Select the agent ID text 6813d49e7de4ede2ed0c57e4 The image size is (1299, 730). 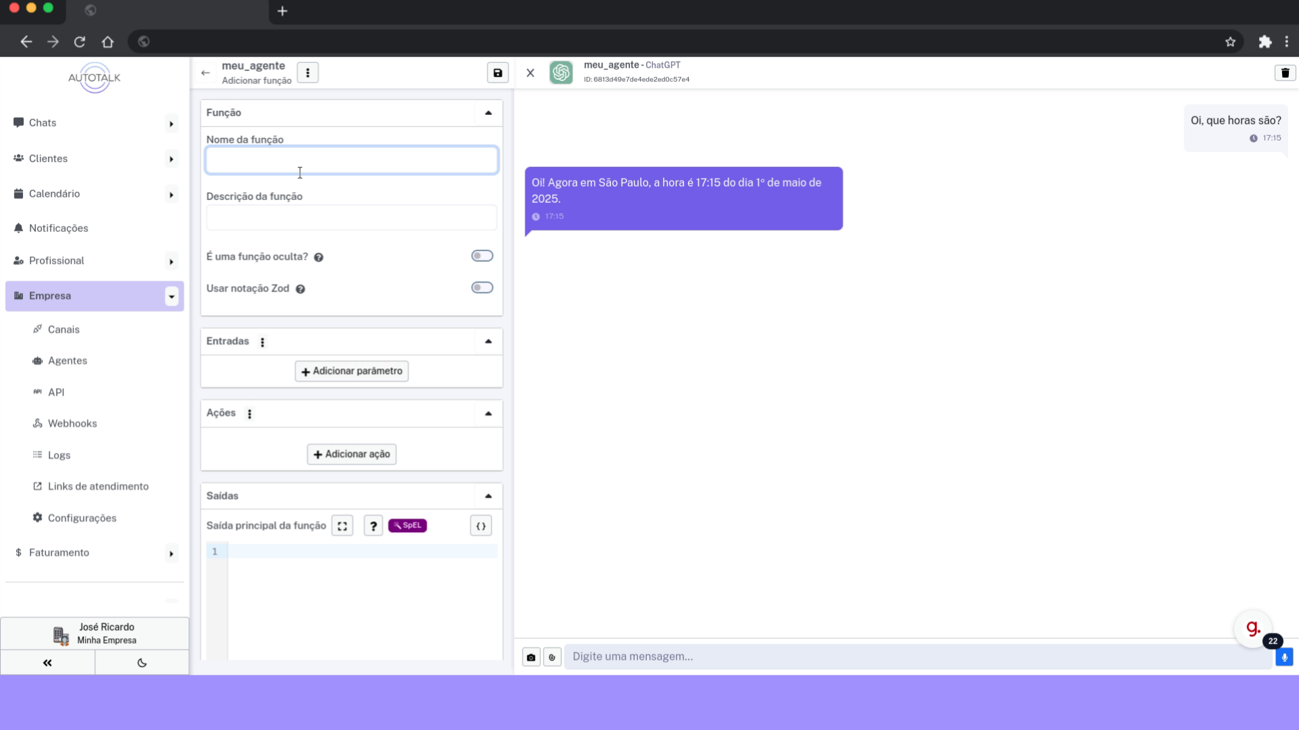click(641, 80)
